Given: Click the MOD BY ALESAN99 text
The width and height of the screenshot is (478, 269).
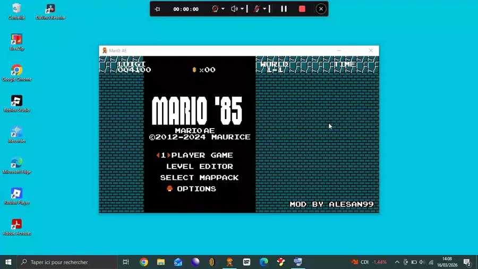Looking at the screenshot, I should click(331, 204).
